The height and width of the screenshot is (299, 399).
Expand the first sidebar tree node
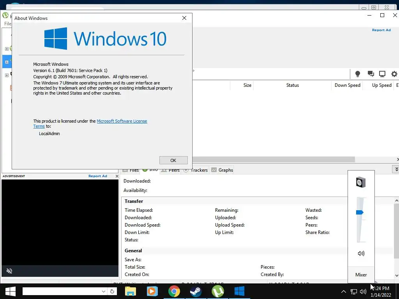7,49
